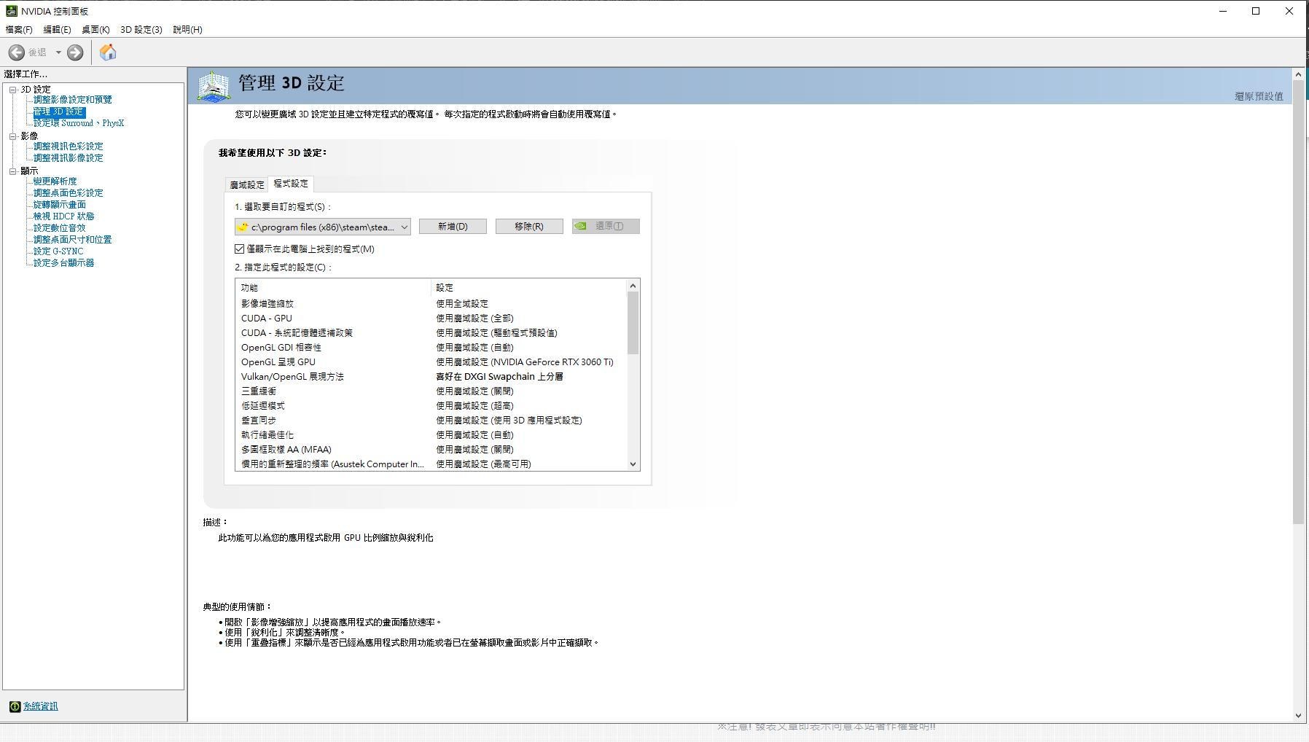
Task: Select the 多圖框取樣 AA (MFAA) row
Action: 431,450
